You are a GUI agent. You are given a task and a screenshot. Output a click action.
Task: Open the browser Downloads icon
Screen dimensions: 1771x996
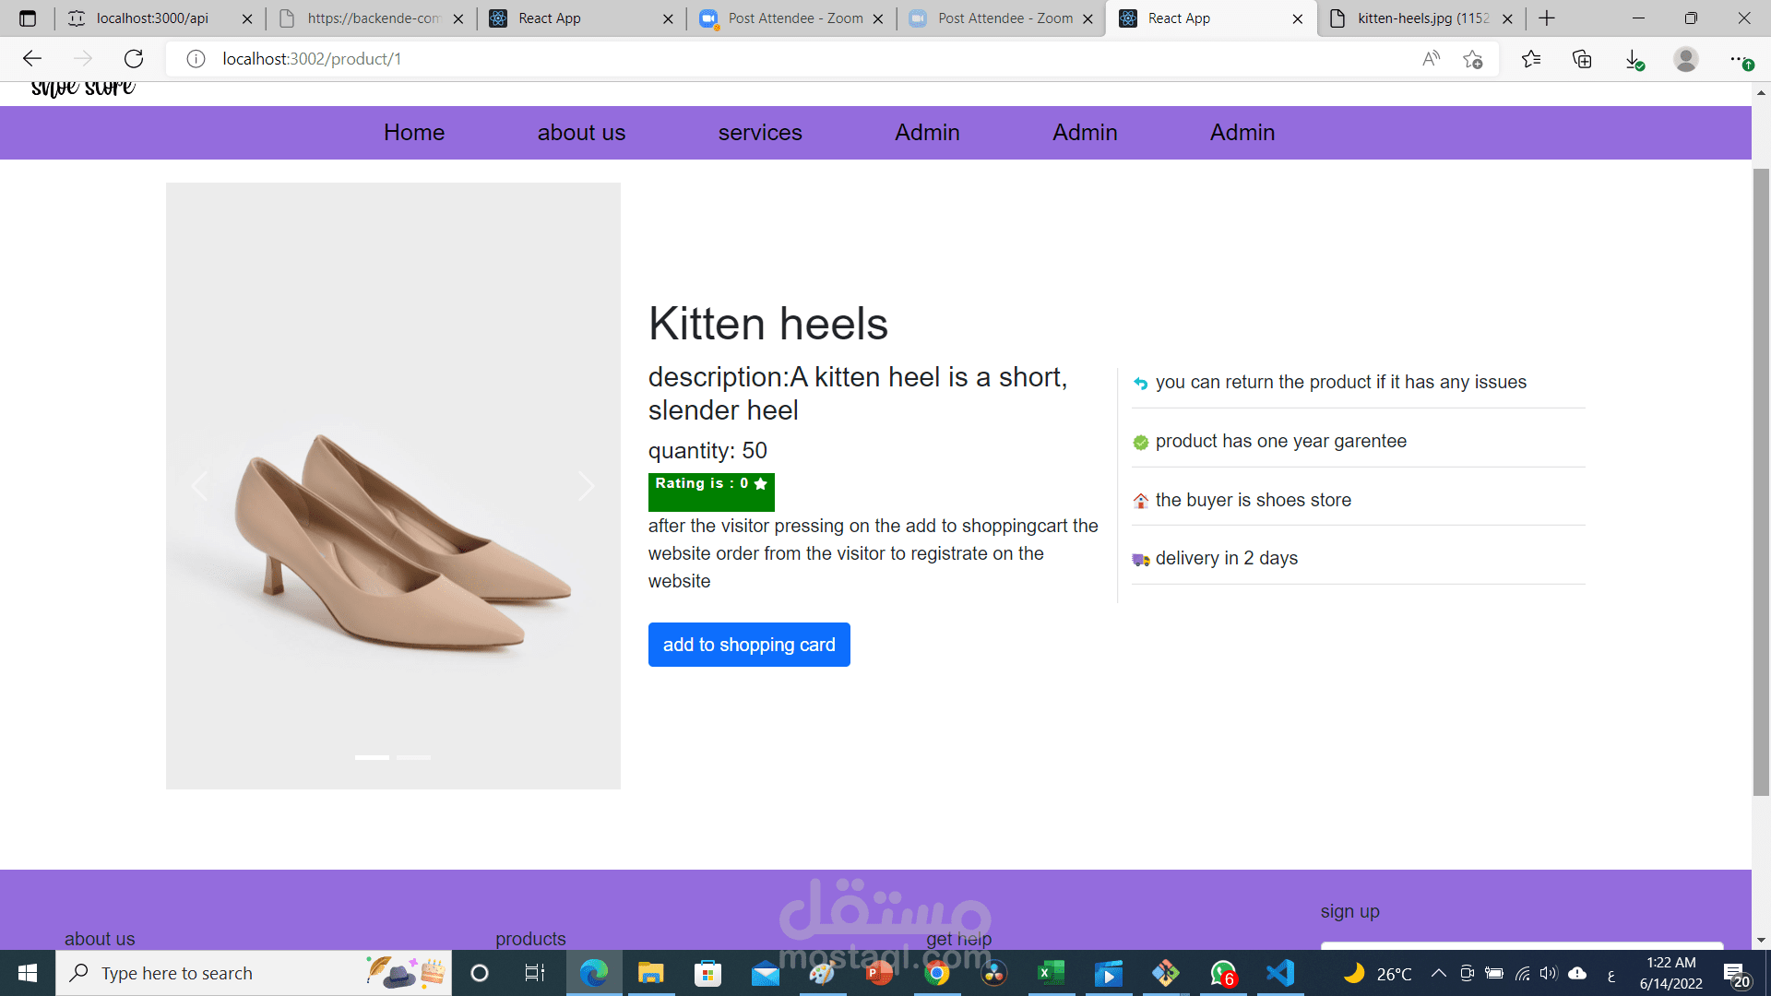click(x=1634, y=58)
